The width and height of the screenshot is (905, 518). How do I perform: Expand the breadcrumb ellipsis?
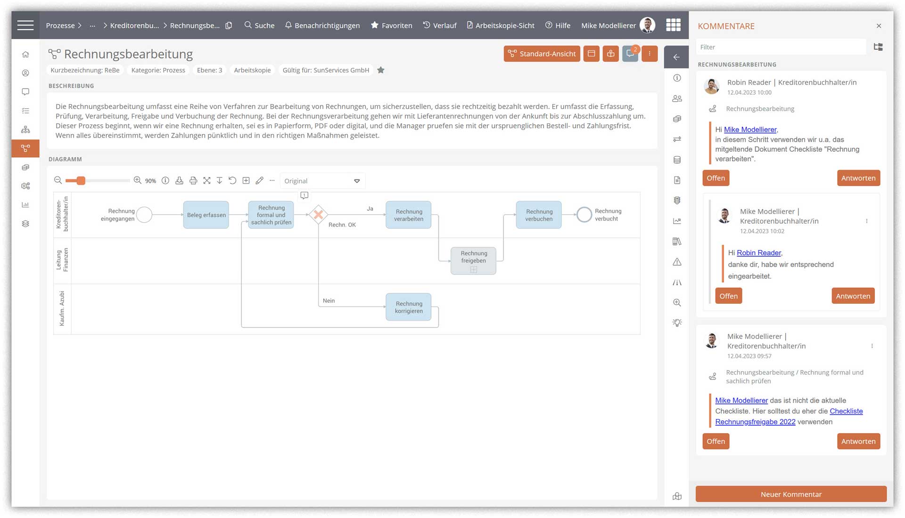(92, 25)
